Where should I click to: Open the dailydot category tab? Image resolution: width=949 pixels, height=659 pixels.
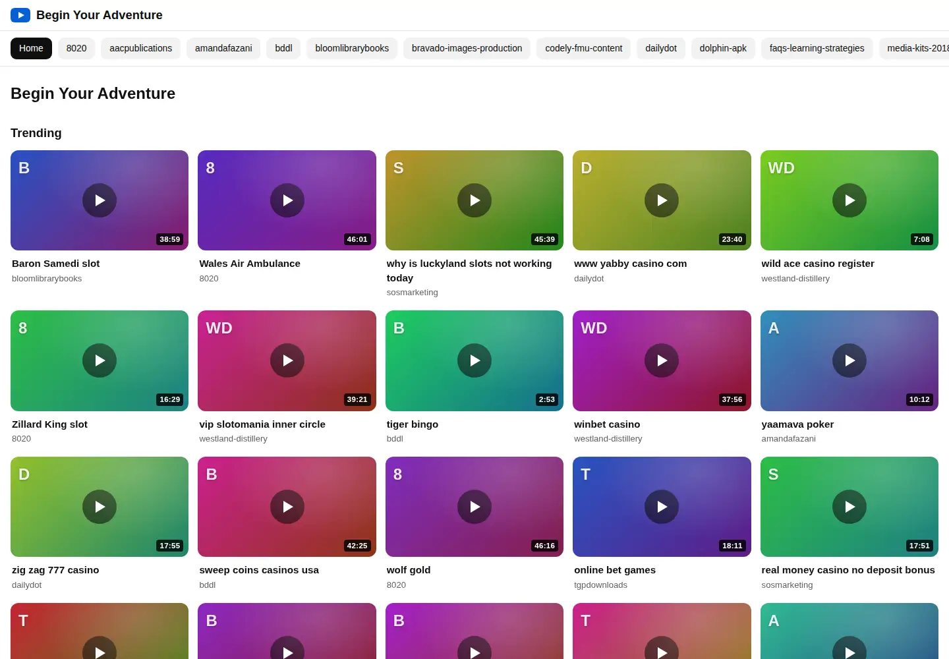[661, 48]
